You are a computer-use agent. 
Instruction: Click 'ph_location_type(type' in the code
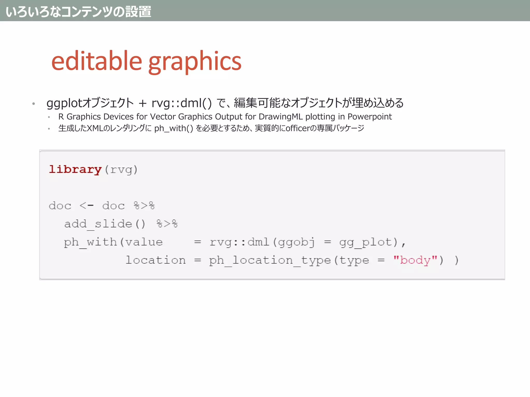tap(289, 260)
